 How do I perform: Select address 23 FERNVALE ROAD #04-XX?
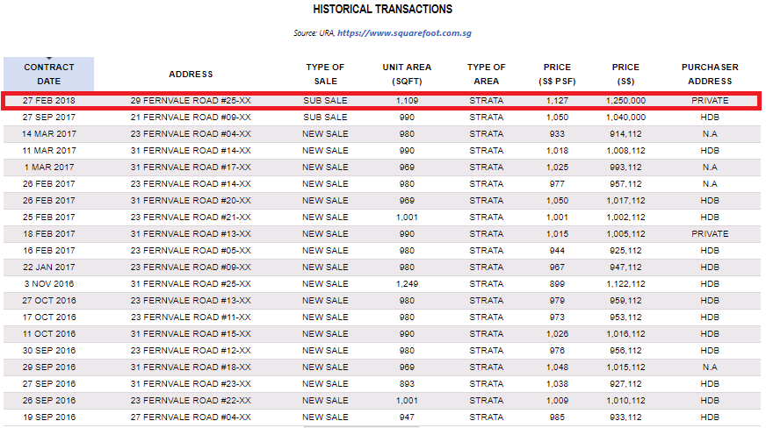tap(191, 133)
